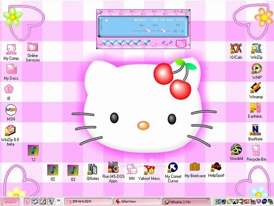Click the yellow lightning tray icon

(x=229, y=201)
